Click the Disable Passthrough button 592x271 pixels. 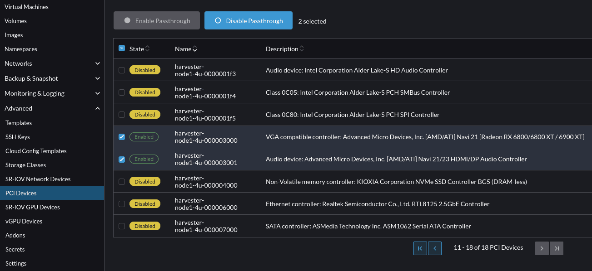[248, 20]
